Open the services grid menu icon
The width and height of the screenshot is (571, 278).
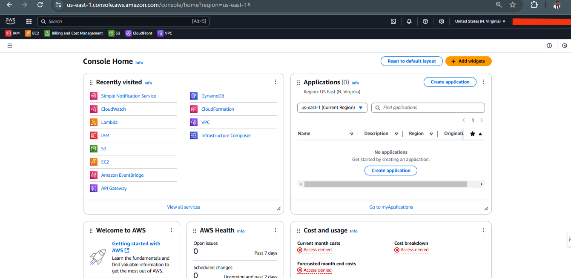click(x=28, y=21)
